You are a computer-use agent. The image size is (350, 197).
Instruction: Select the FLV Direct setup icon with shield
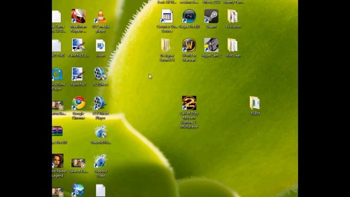100,74
